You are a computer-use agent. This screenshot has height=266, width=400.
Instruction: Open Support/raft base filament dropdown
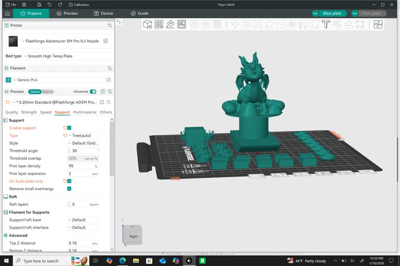pos(83,220)
